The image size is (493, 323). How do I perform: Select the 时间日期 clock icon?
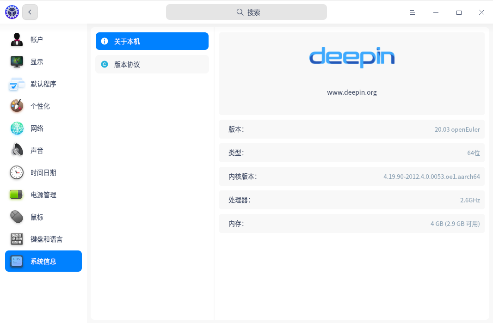17,173
